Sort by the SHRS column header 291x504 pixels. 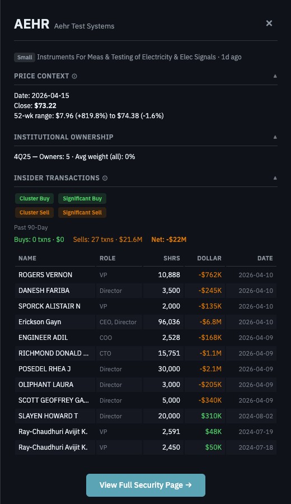tap(171, 258)
